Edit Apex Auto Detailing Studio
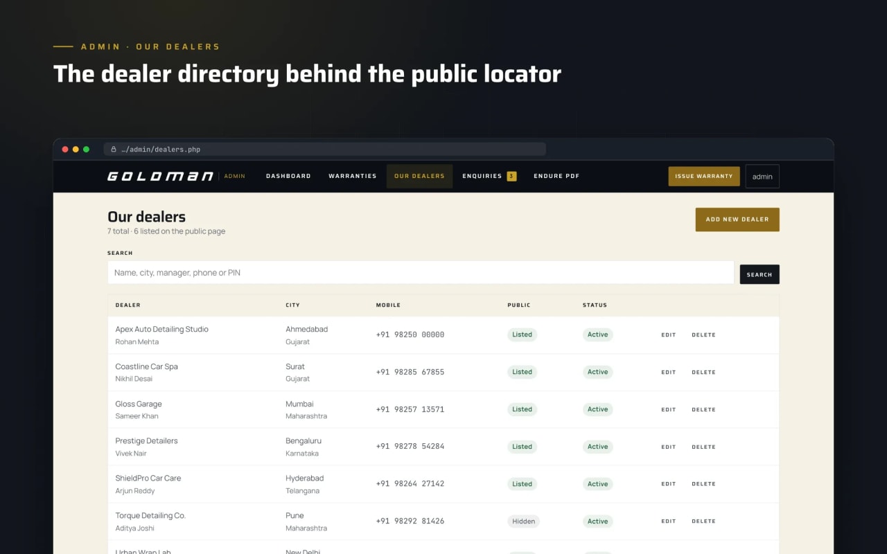This screenshot has width=887, height=554. [x=668, y=335]
